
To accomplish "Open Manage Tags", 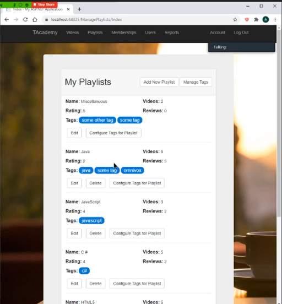I will point(196,82).
